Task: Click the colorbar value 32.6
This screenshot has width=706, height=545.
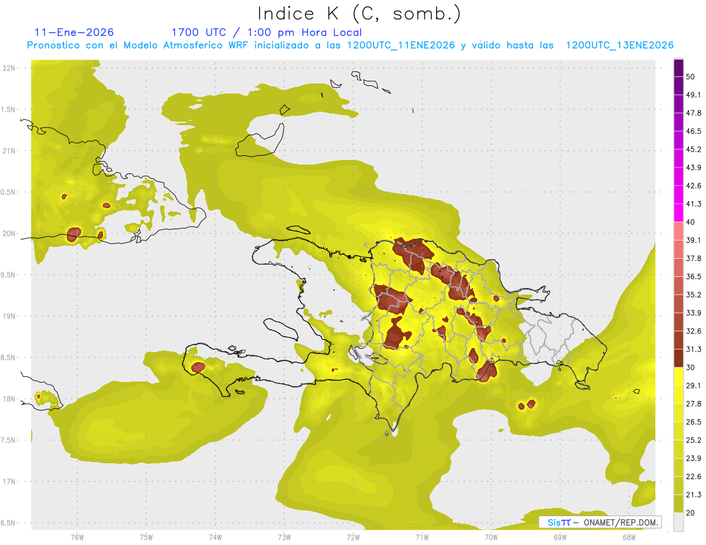Action: click(x=693, y=331)
